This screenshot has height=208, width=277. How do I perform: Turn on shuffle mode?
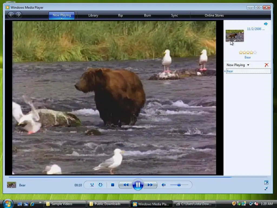92,185
